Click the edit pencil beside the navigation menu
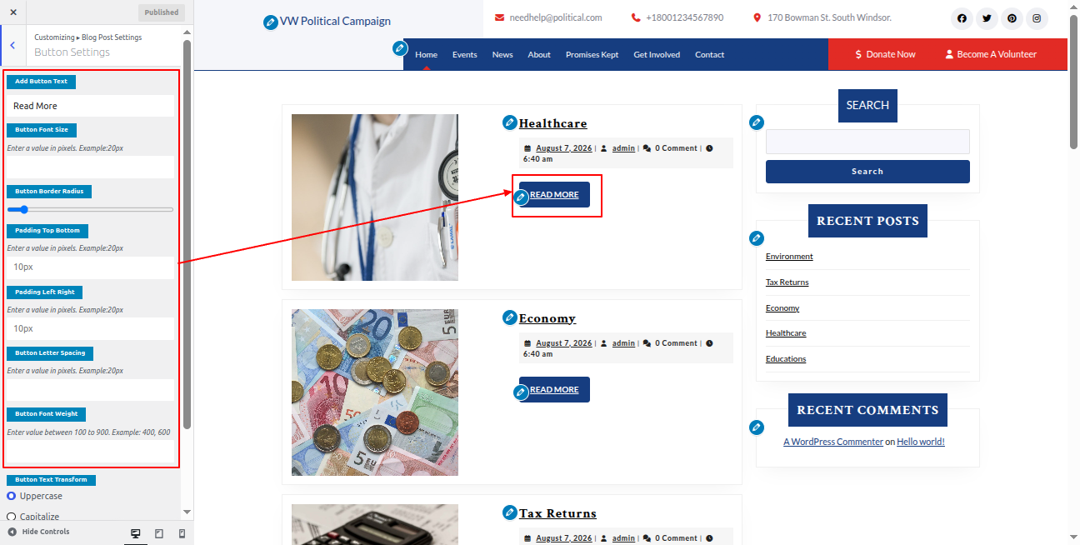The image size is (1080, 545). [x=400, y=48]
